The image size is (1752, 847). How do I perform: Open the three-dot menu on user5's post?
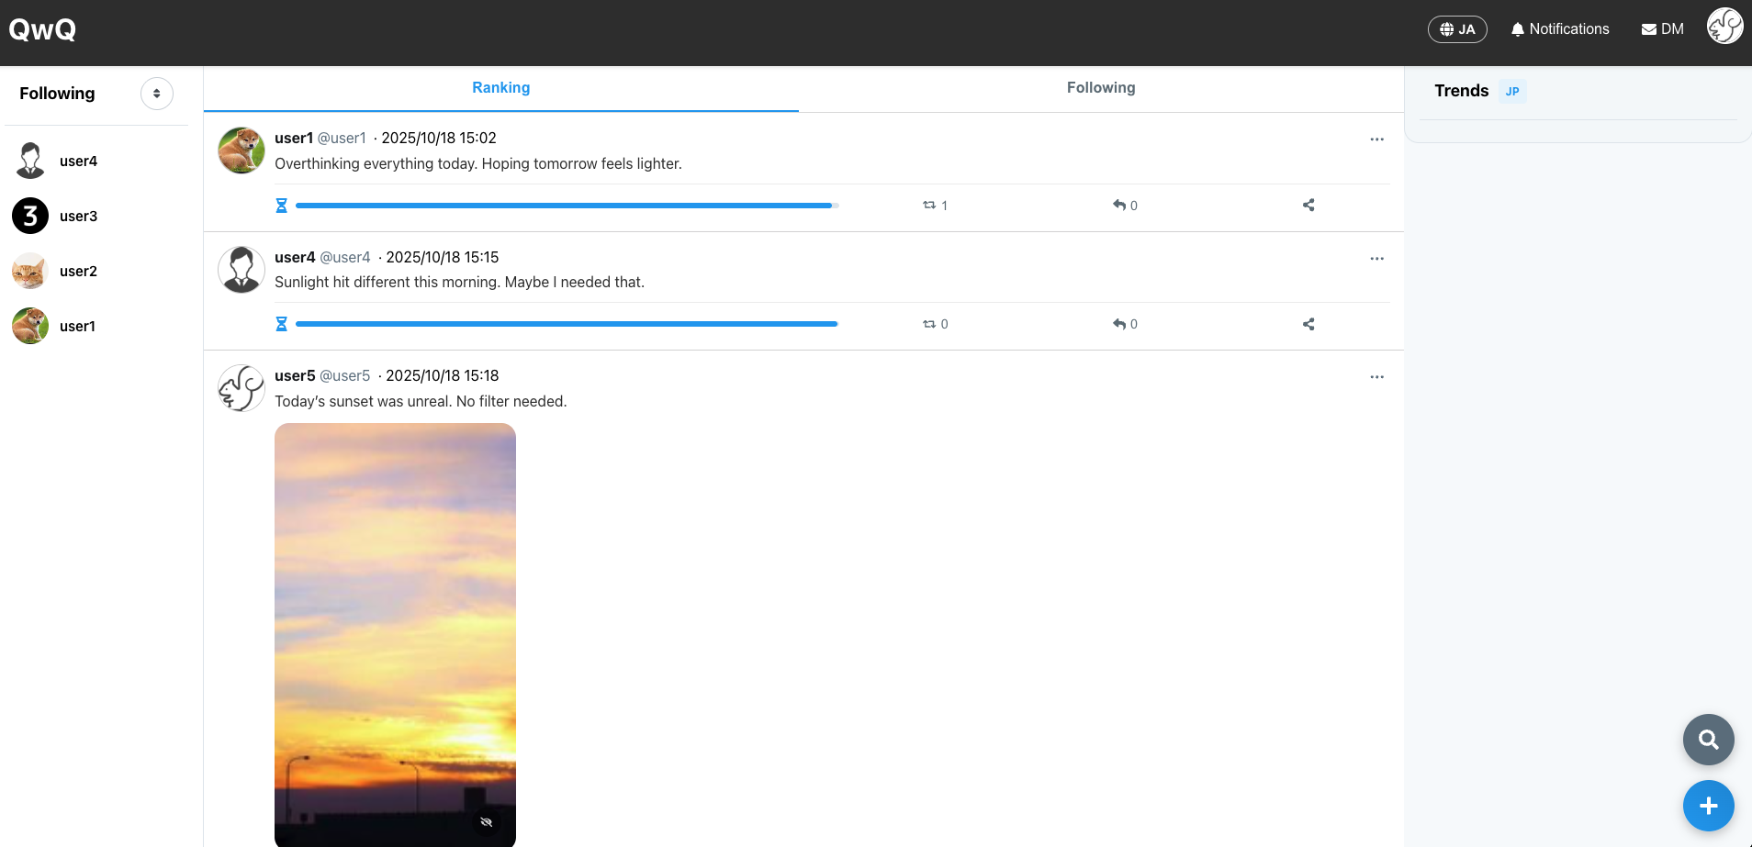tap(1376, 377)
